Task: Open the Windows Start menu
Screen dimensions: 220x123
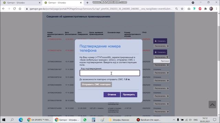Action: (4, 120)
